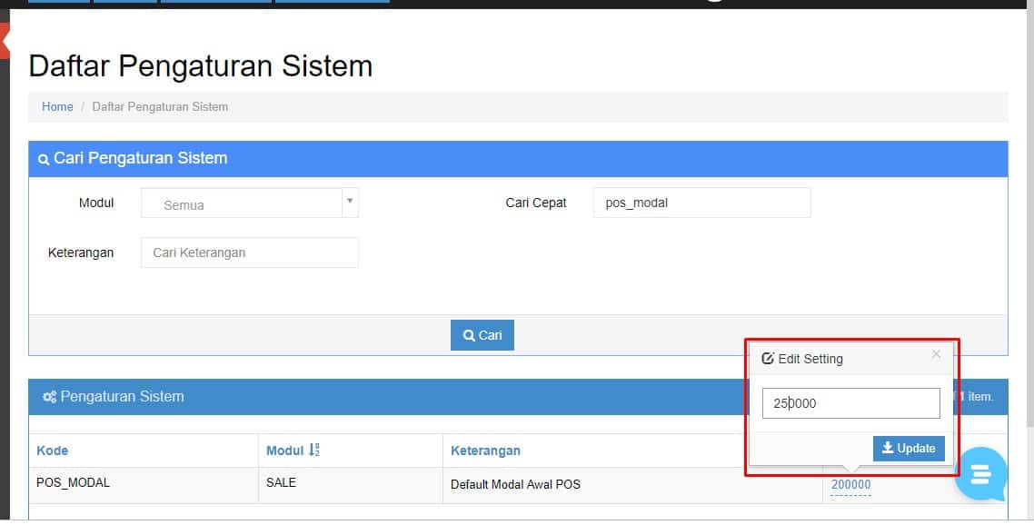
Task: Click the chat widget bubble icon
Action: [x=980, y=474]
